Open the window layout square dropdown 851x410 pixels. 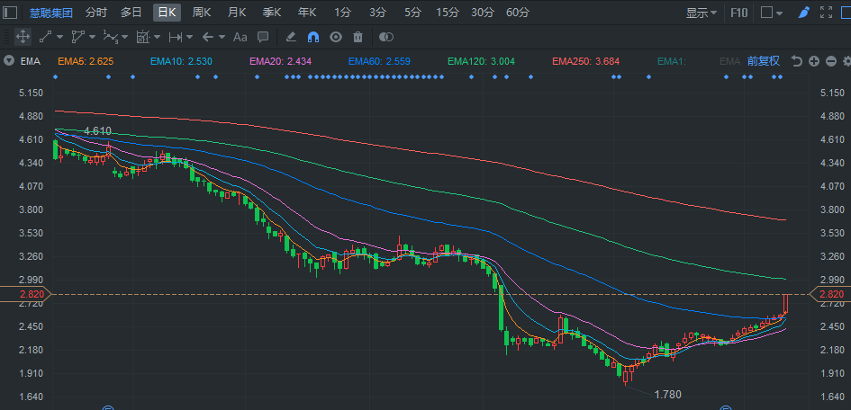[771, 13]
